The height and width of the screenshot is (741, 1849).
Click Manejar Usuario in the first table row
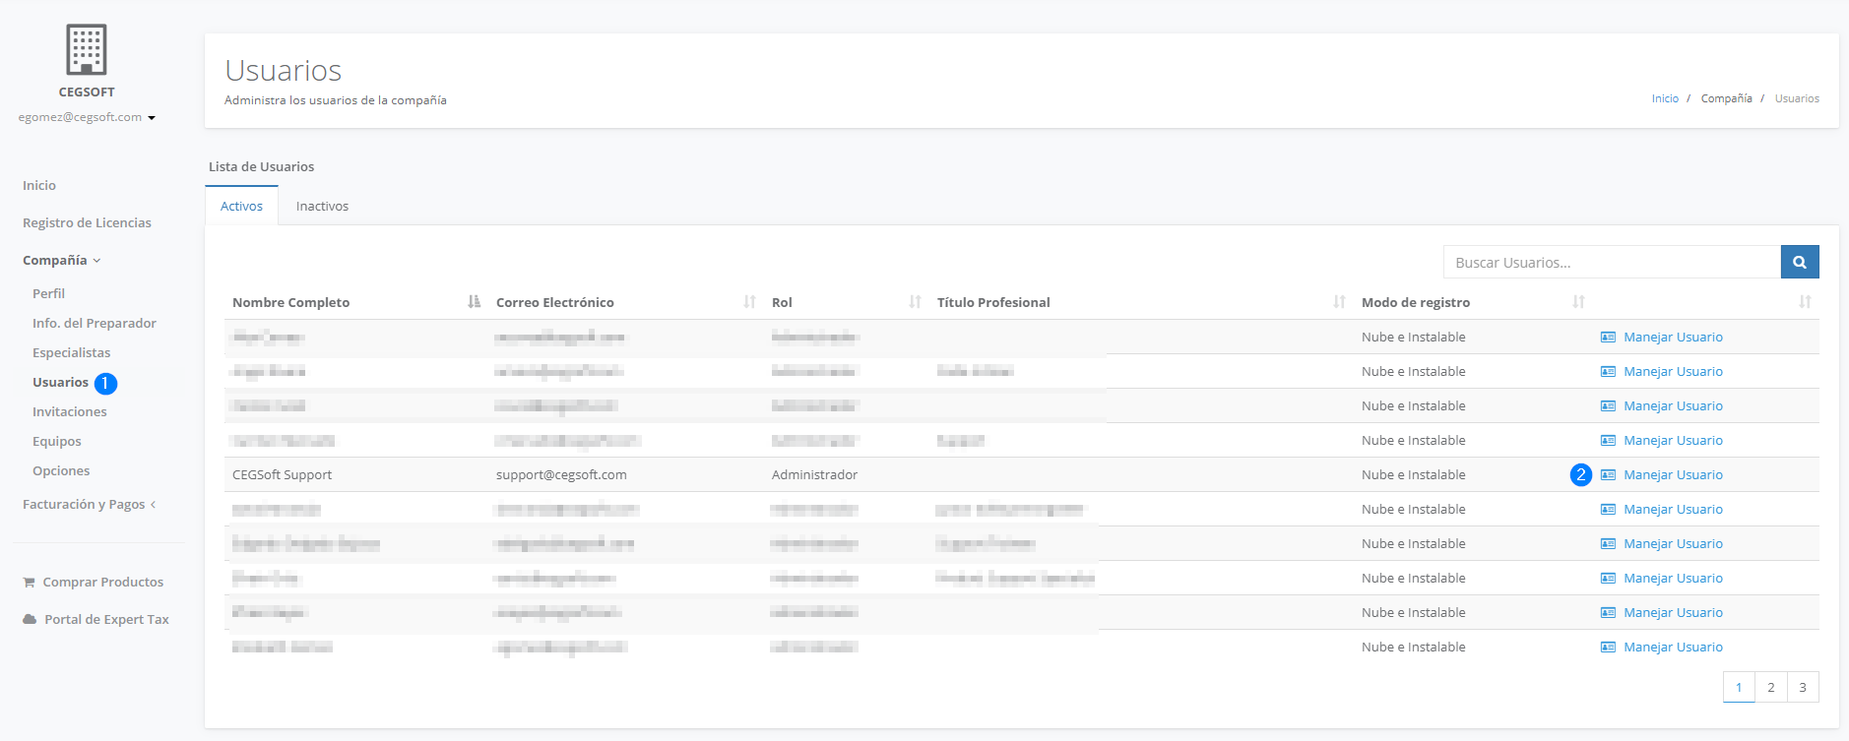pyautogui.click(x=1673, y=337)
